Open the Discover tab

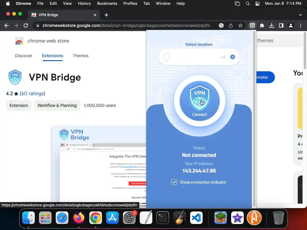coord(23,56)
